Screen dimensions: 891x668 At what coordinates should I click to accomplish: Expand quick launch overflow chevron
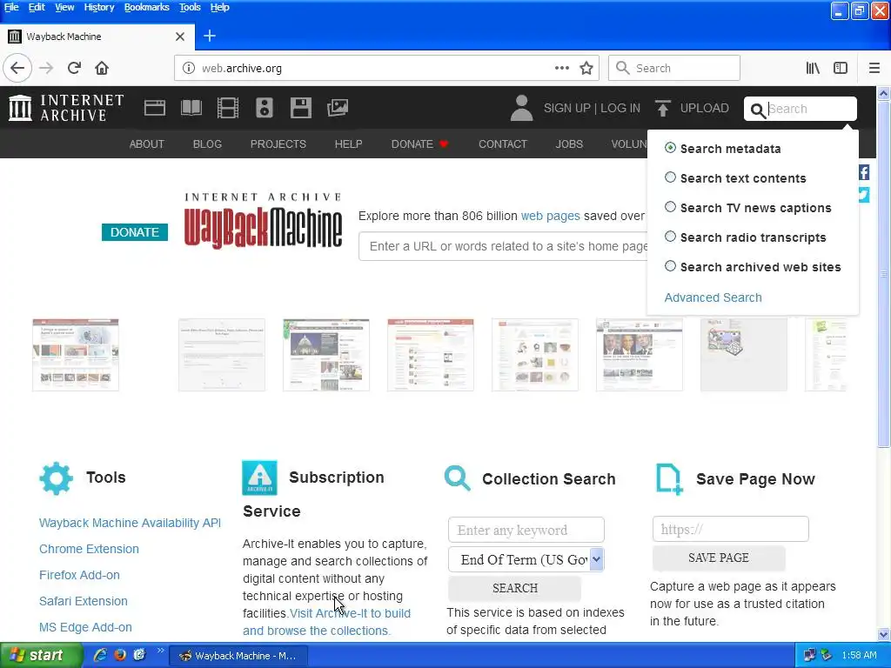point(160,651)
